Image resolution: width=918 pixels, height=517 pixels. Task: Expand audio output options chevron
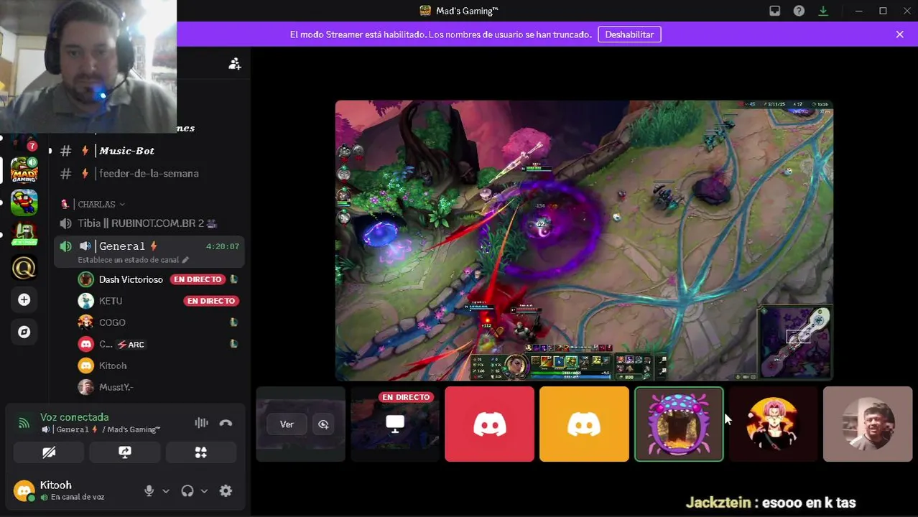[204, 491]
